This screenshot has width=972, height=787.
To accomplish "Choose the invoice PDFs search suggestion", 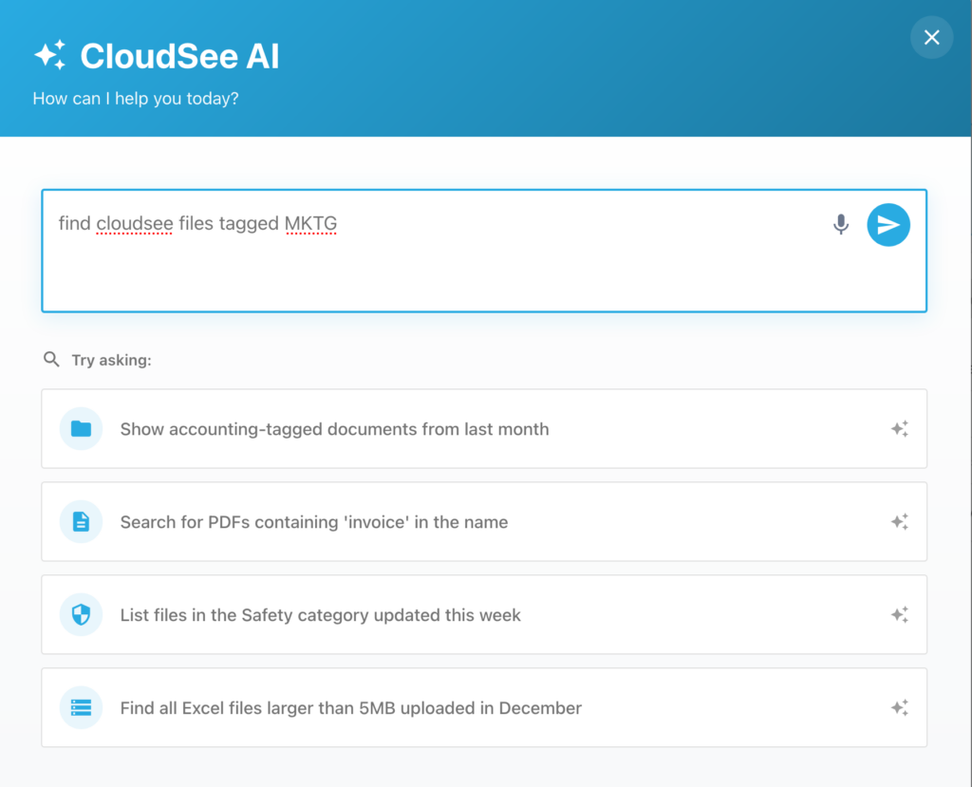I will [313, 521].
